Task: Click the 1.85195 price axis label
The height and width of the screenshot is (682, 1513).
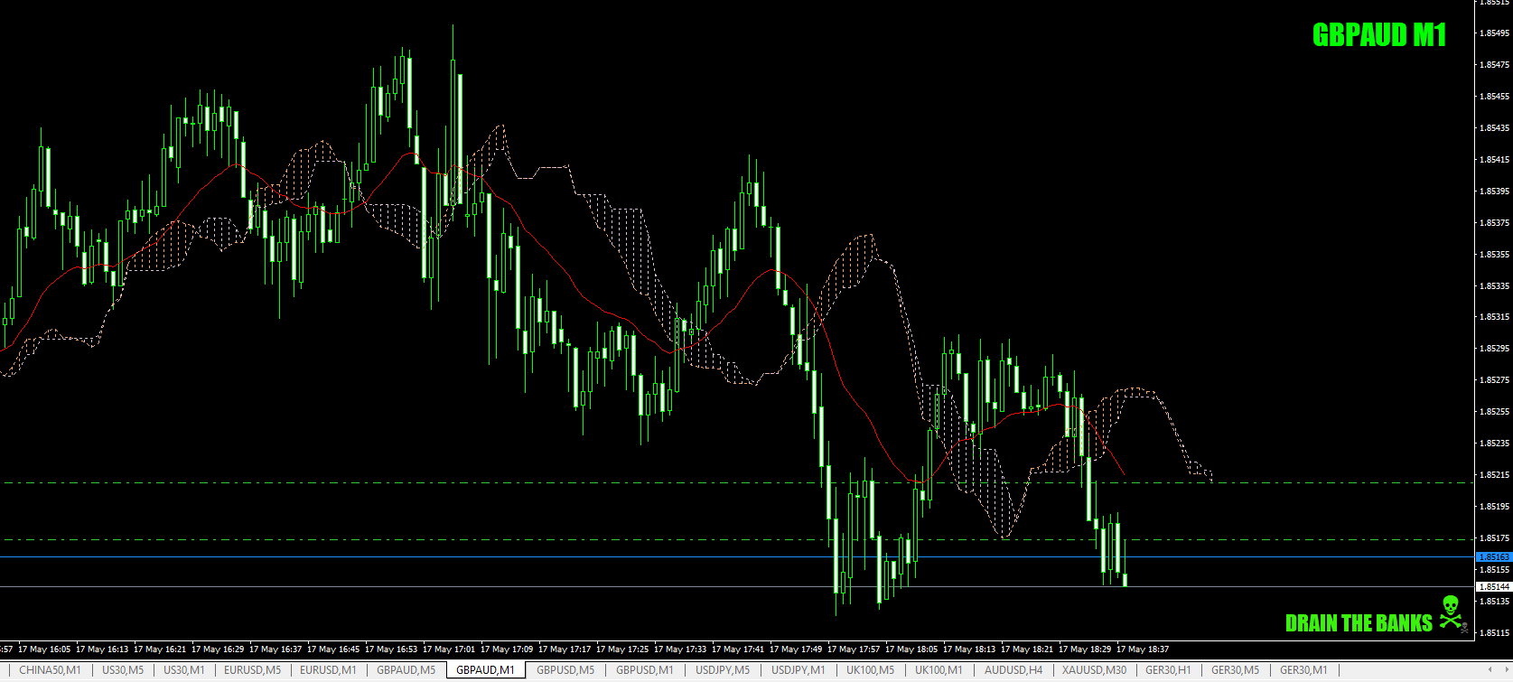Action: coord(1495,507)
